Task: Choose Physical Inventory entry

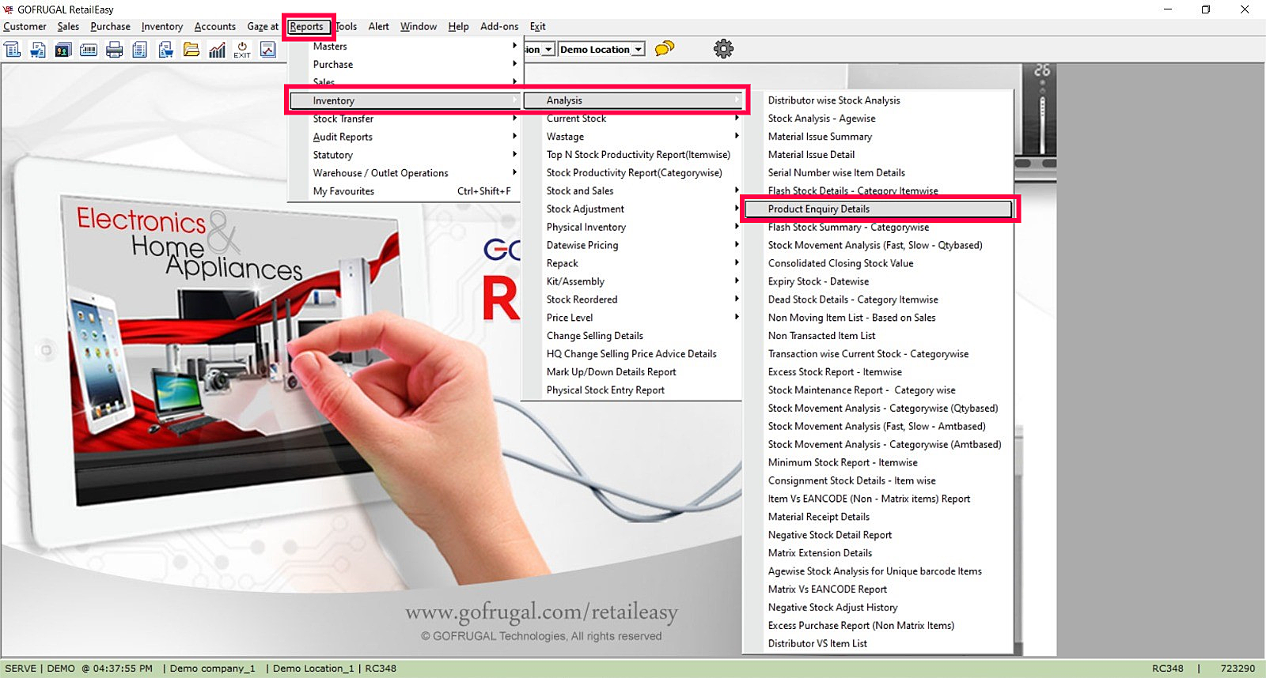Action: pos(633,228)
